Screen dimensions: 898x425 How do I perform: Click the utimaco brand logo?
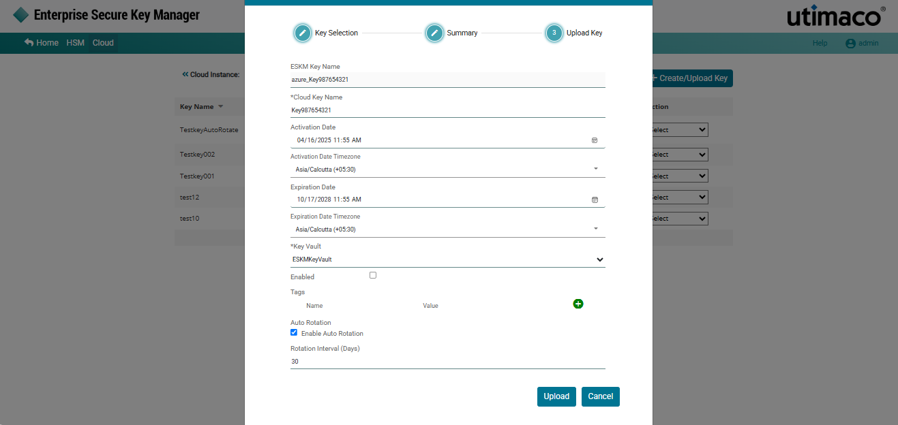click(837, 16)
